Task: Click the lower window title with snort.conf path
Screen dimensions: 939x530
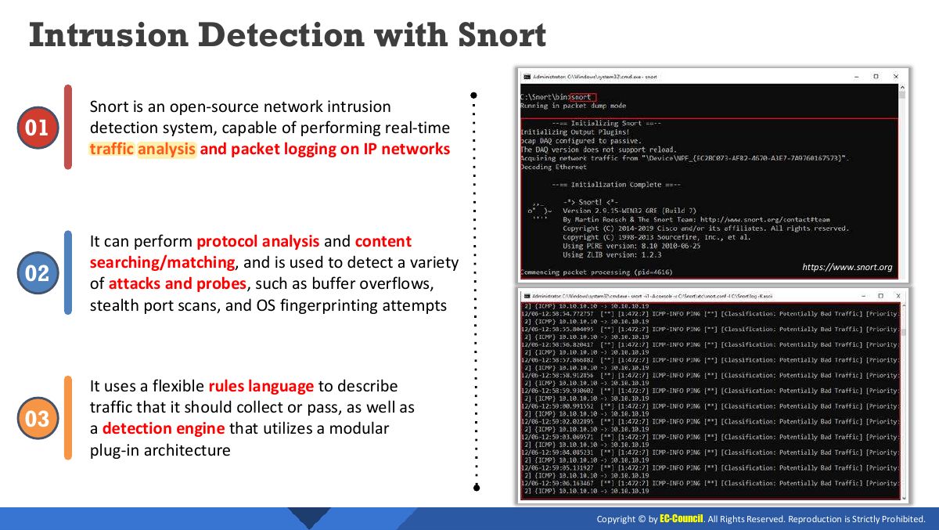Action: pyautogui.click(x=652, y=297)
